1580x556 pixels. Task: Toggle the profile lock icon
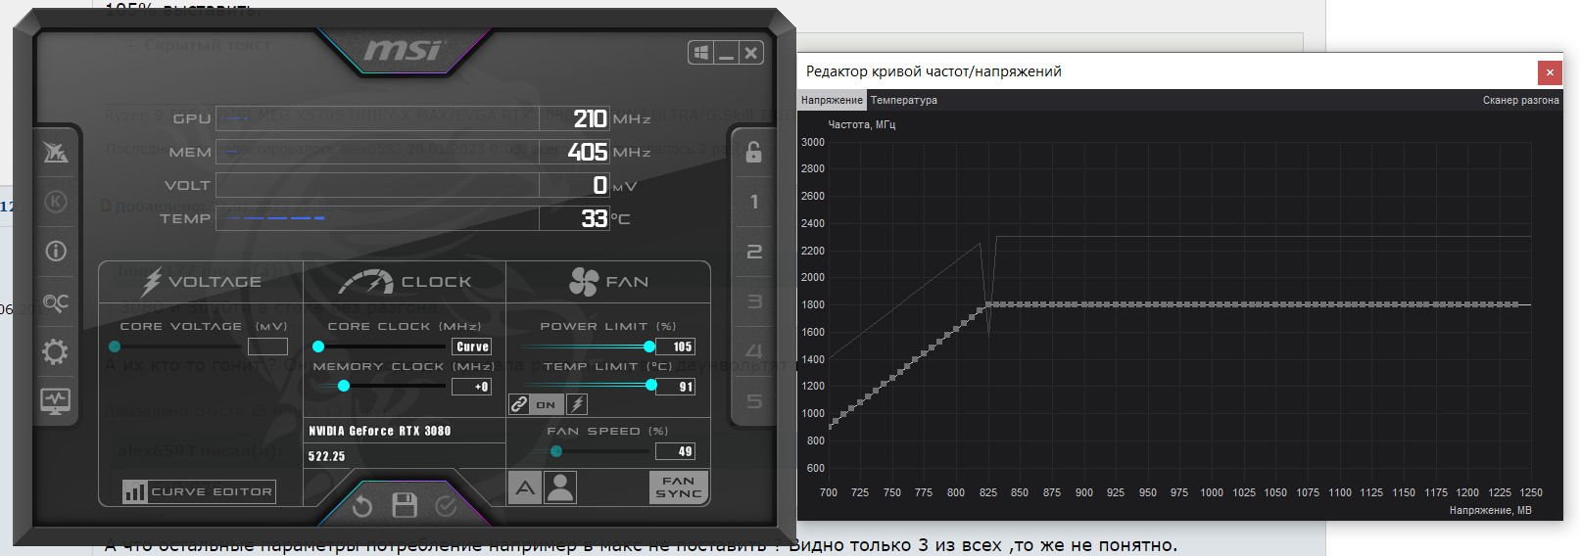click(x=753, y=152)
